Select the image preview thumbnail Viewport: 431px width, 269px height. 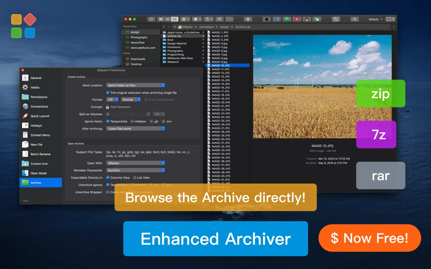tap(322, 86)
